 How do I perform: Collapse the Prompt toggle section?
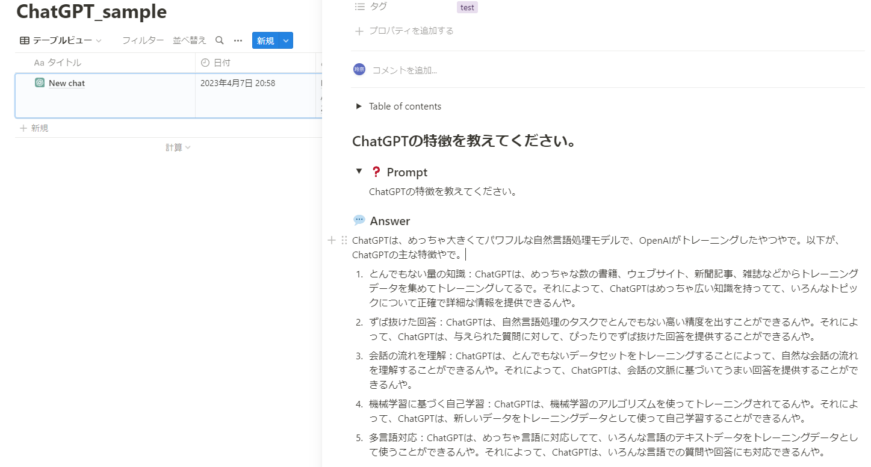click(359, 172)
